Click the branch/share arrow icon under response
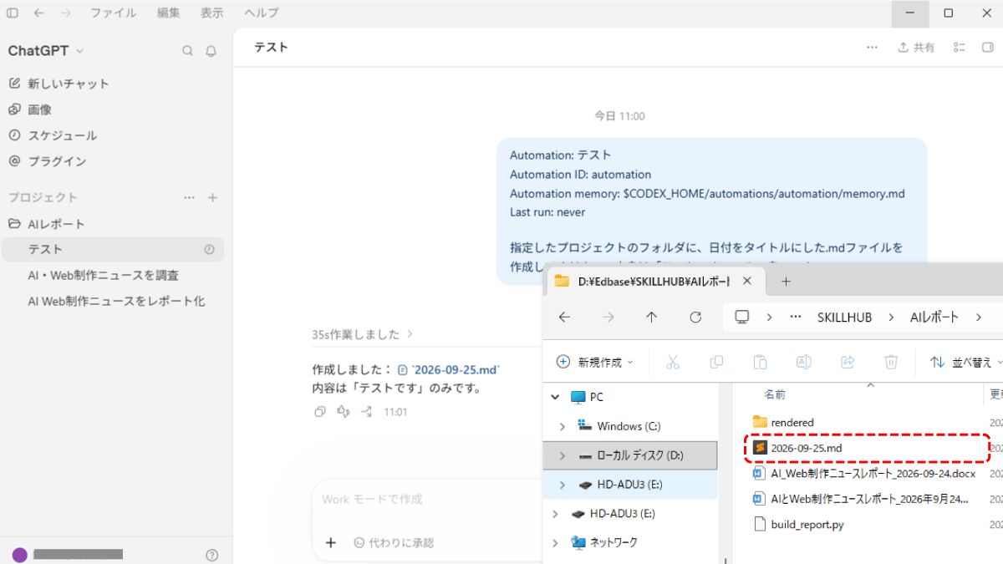 [366, 412]
